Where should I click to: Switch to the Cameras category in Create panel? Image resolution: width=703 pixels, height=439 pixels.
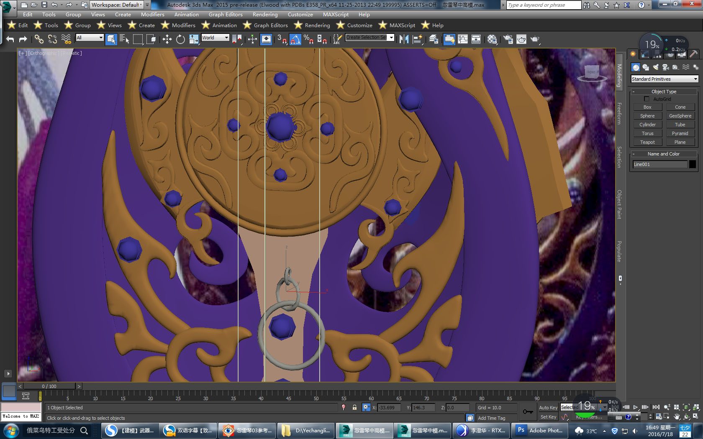665,67
